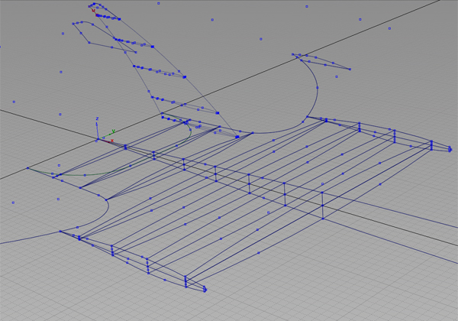
Task: Click the green Y axis label on the gizmo
Action: pos(114,131)
